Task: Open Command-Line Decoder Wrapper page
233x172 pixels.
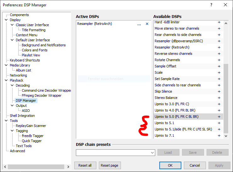Action: pos(46,90)
